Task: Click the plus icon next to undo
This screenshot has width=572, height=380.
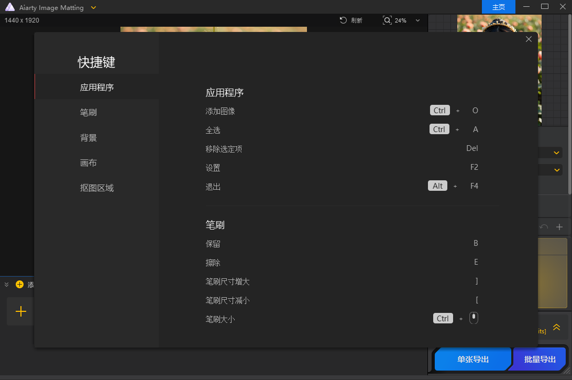Action: [560, 226]
